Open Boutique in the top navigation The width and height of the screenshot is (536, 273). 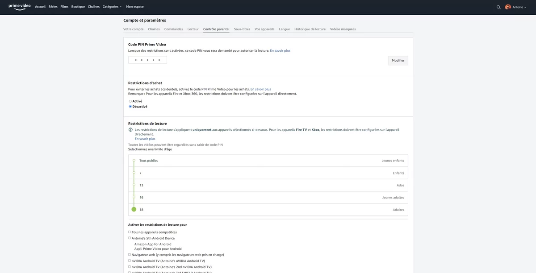point(78,7)
